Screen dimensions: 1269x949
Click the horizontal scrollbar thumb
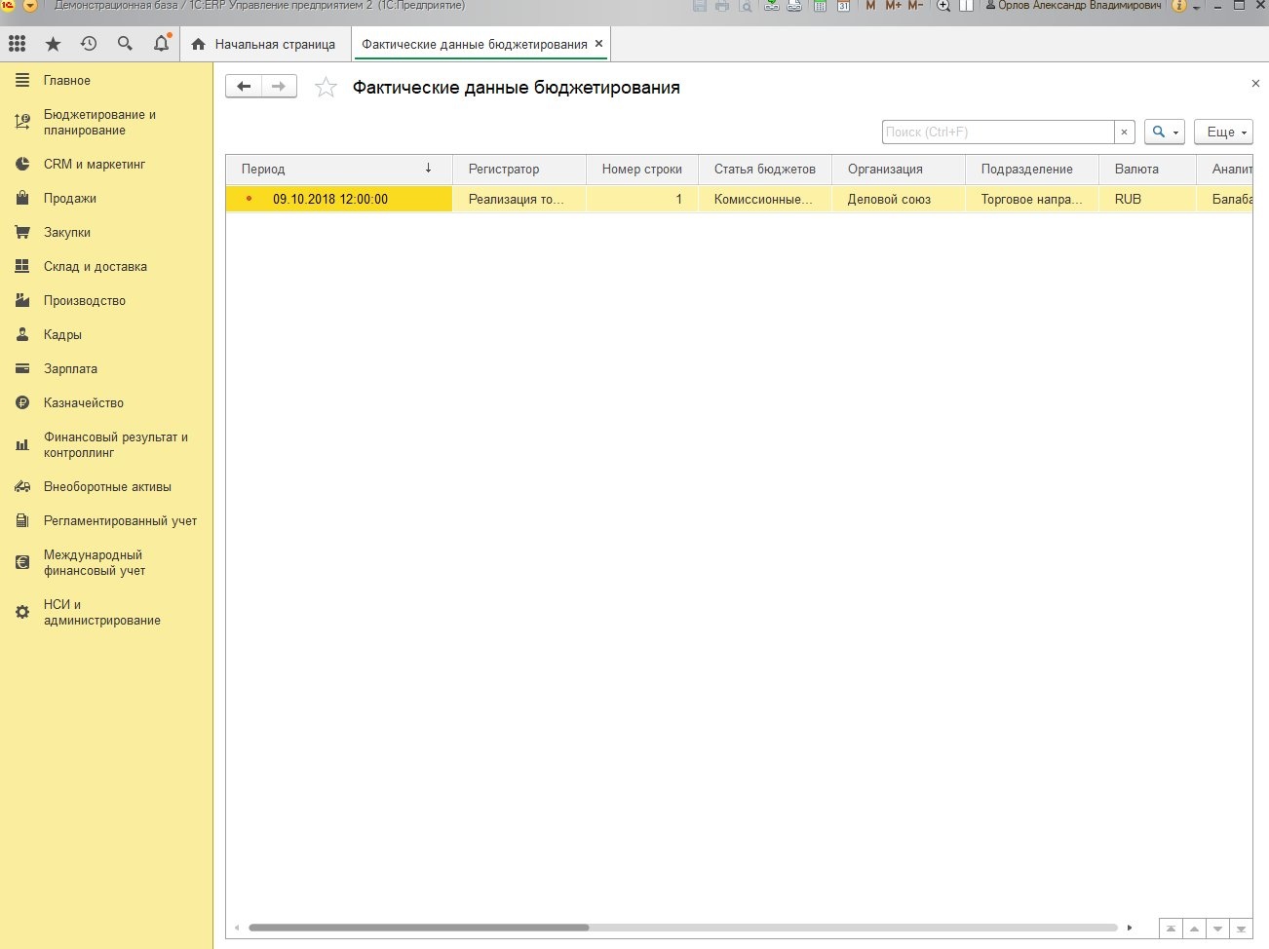[419, 928]
